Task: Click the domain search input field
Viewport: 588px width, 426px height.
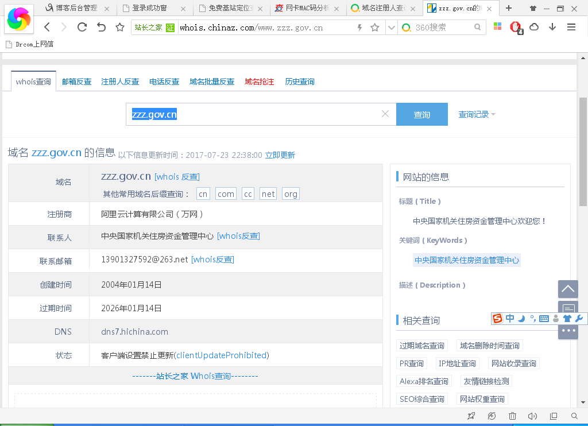Action: pos(261,114)
